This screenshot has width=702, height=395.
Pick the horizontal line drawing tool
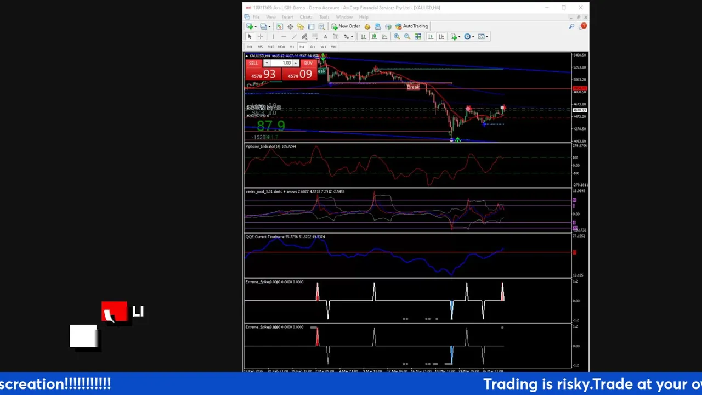click(x=284, y=37)
